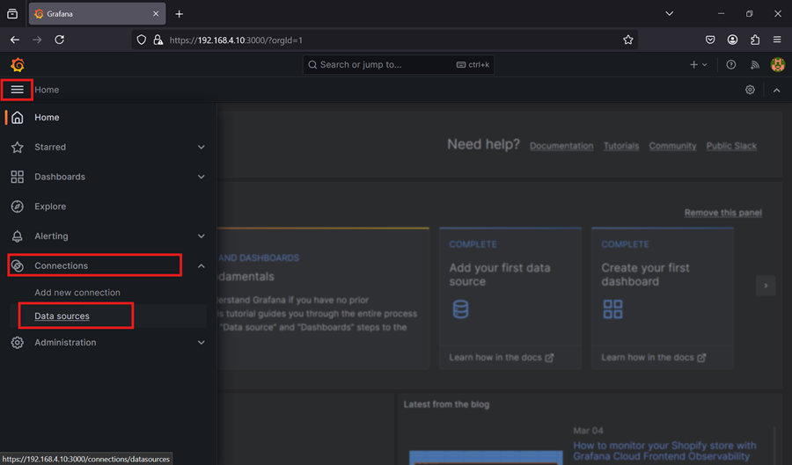Click the Home breadcrumb text
The width and height of the screenshot is (792, 465).
(x=47, y=90)
